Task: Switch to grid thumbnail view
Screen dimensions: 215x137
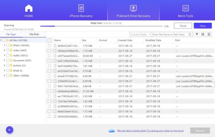Action: tap(203, 34)
